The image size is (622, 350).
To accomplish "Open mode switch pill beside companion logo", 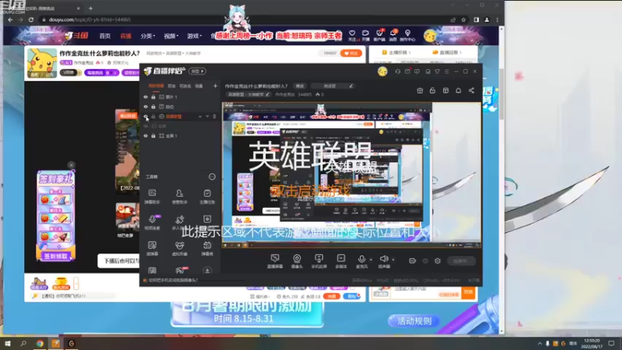I will (x=197, y=72).
